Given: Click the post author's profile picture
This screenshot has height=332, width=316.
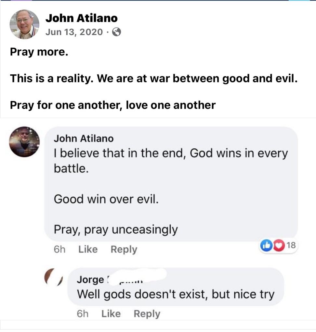Looking at the screenshot, I should pos(24,24).
